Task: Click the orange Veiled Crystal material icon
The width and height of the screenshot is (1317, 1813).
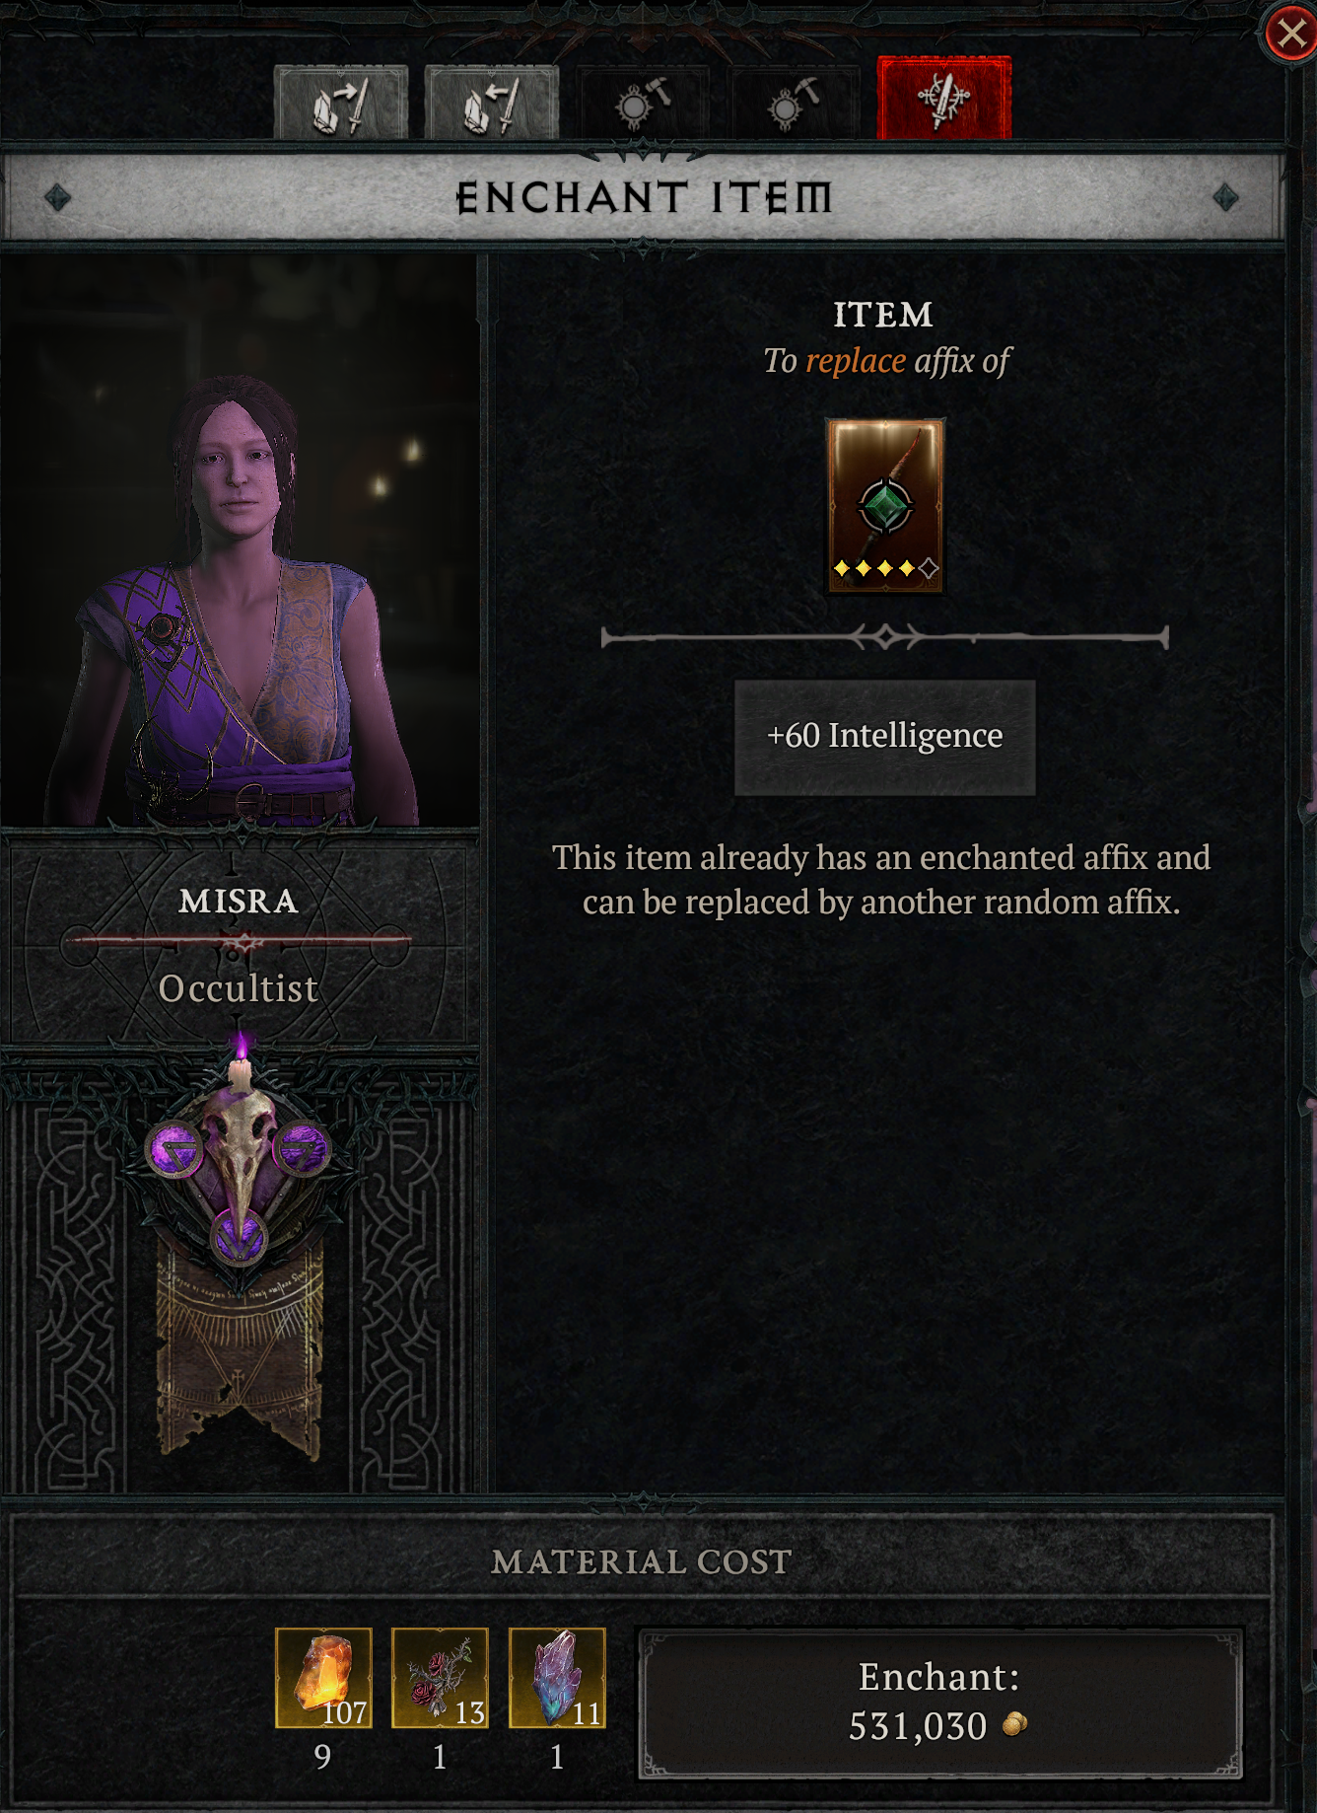Action: coord(323,1678)
